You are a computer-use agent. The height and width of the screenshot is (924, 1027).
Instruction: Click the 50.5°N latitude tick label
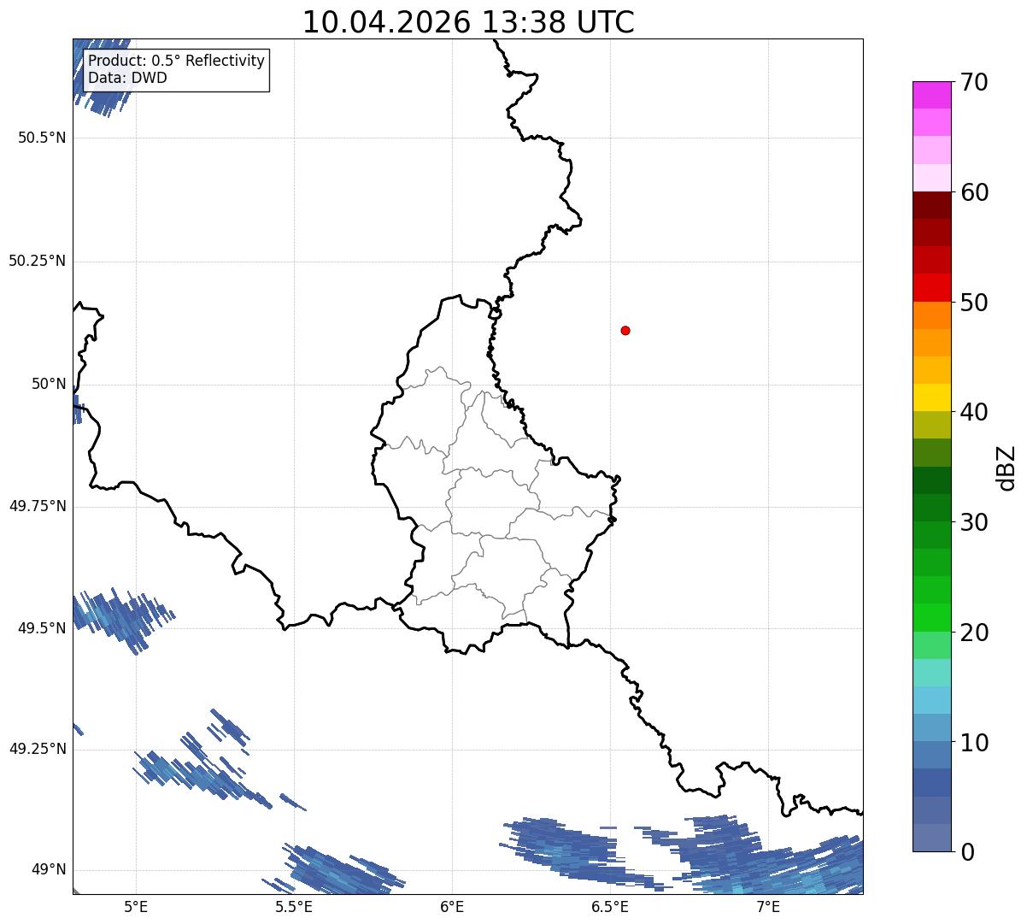click(x=42, y=138)
